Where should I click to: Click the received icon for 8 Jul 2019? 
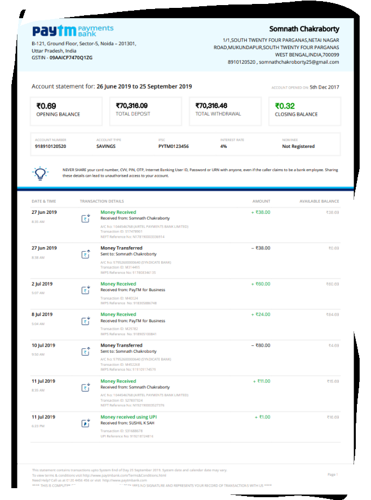tap(85, 321)
